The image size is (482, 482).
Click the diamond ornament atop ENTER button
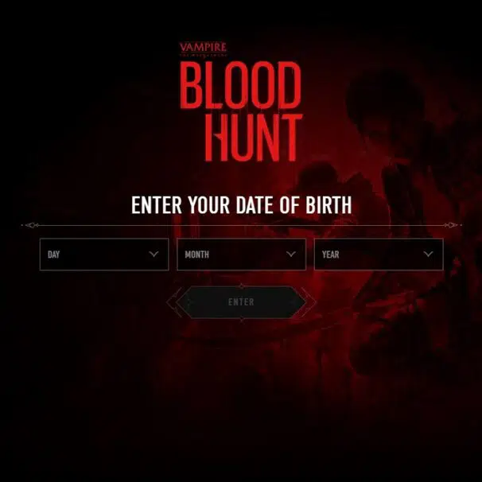click(242, 286)
